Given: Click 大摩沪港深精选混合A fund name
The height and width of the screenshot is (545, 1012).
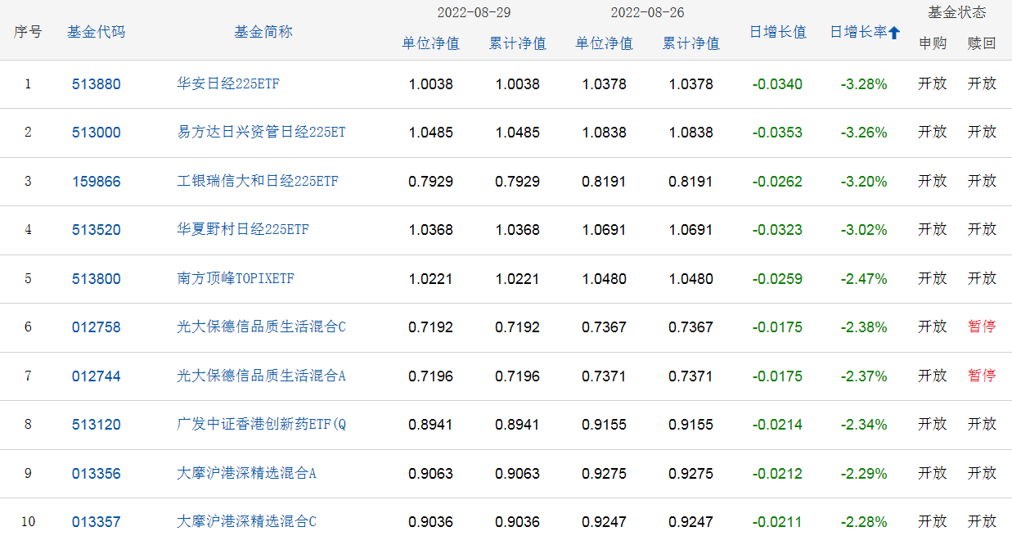Looking at the screenshot, I should coord(246,474).
